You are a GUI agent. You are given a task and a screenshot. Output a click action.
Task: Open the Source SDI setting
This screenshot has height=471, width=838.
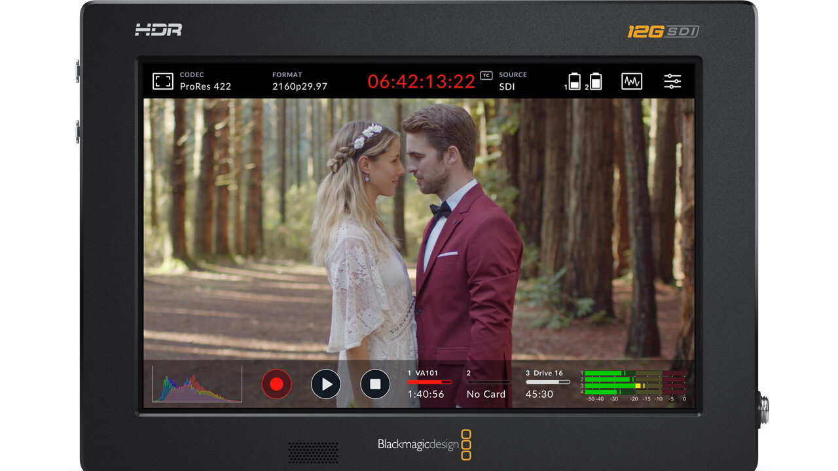click(514, 81)
